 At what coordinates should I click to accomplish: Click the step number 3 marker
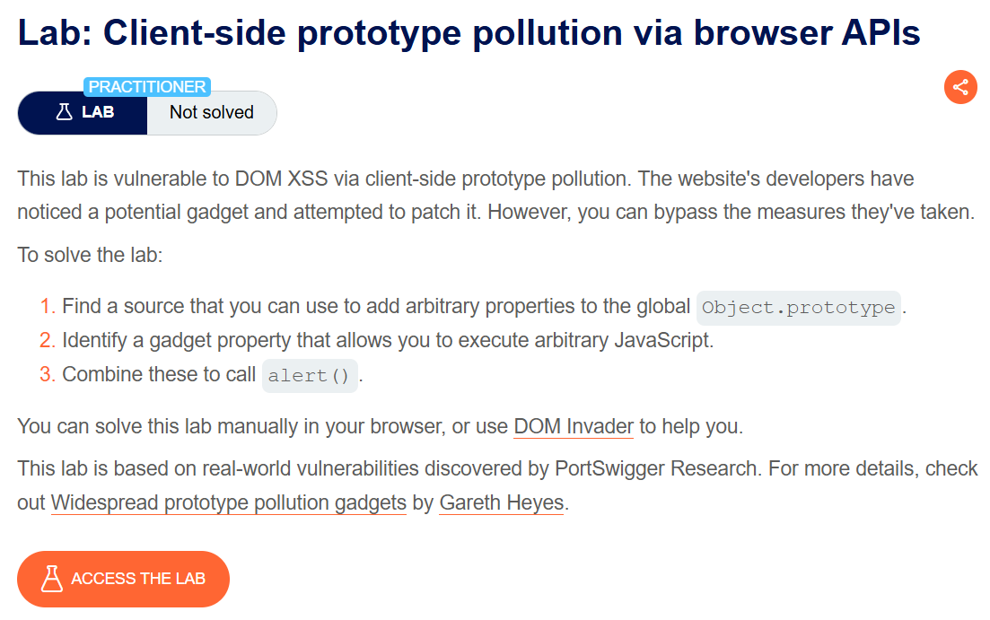pyautogui.click(x=48, y=375)
